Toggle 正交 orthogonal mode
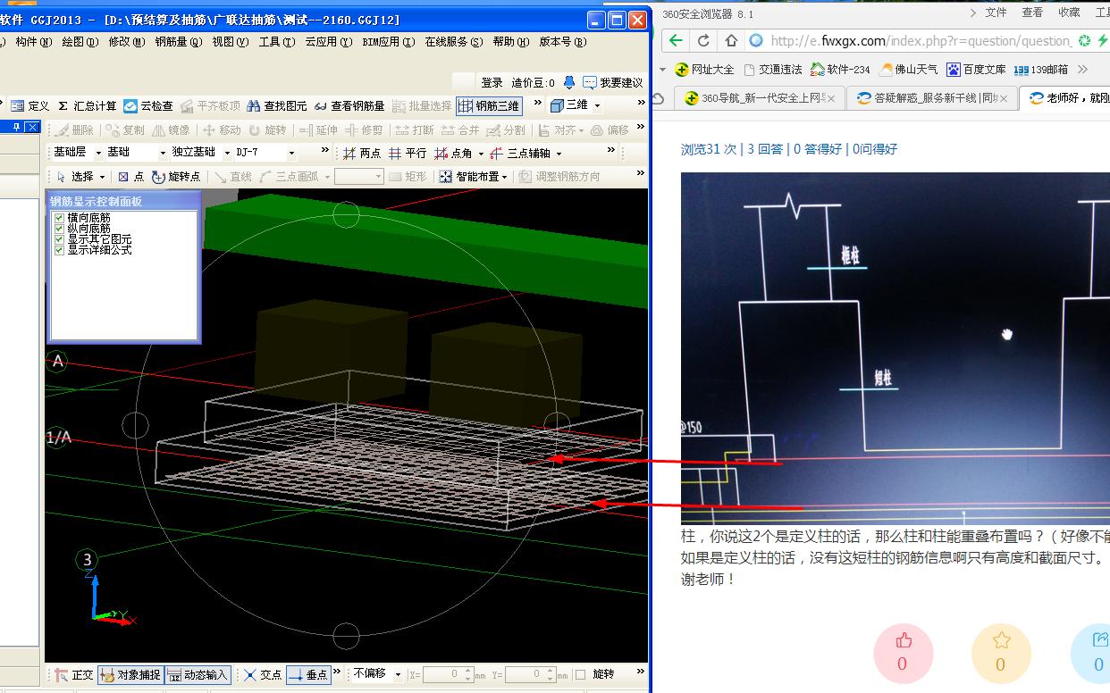1110x693 pixels. pyautogui.click(x=74, y=674)
